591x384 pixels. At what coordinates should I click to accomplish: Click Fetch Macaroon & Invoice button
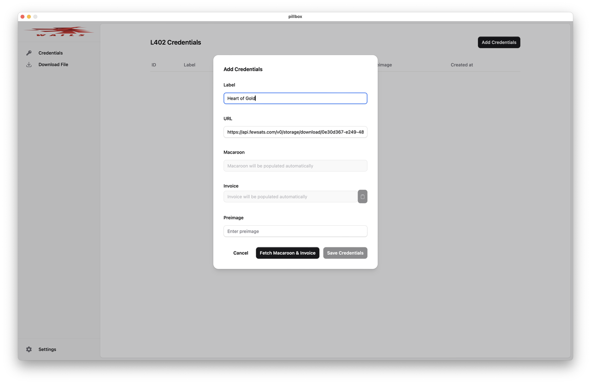point(288,253)
